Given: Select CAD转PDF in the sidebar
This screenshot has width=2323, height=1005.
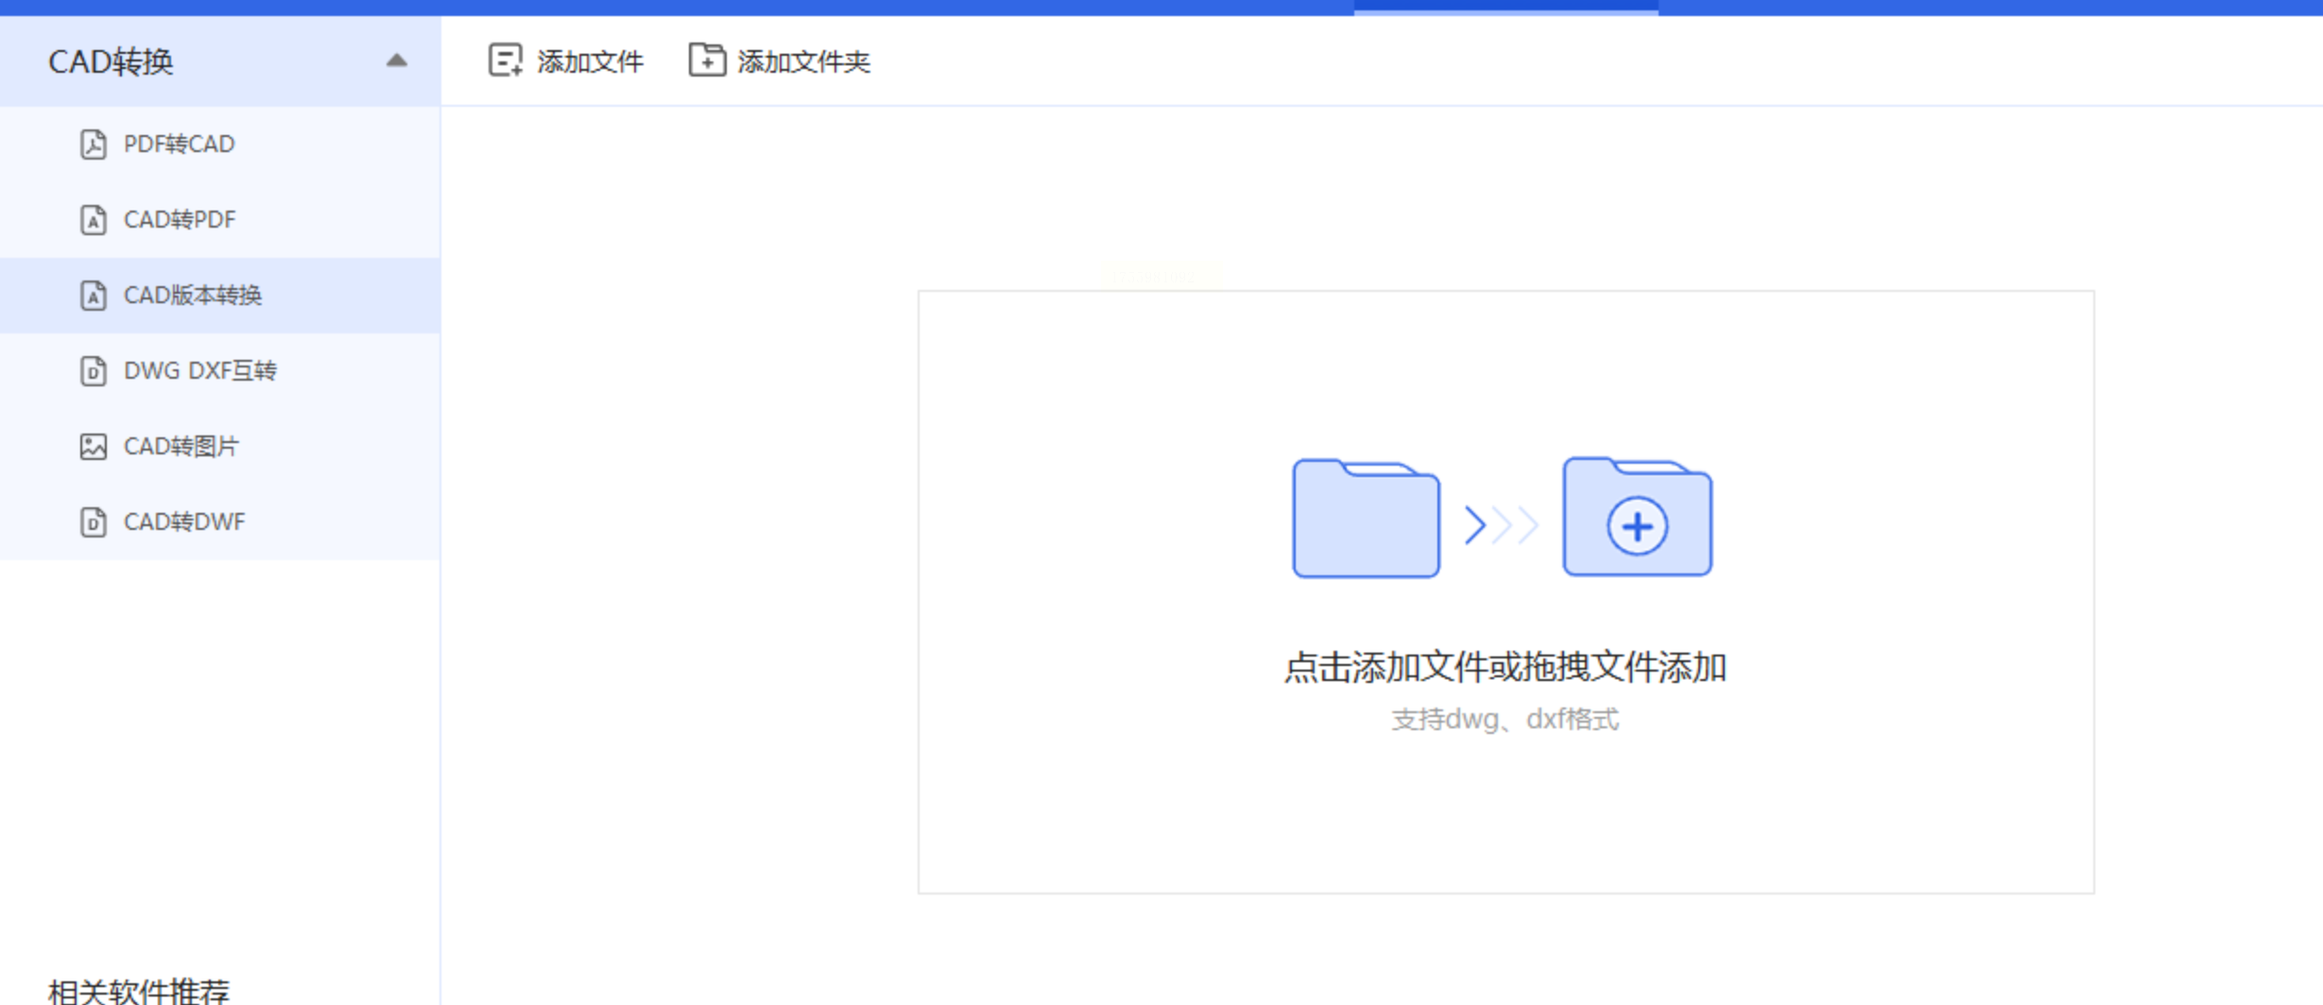Looking at the screenshot, I should (x=220, y=220).
